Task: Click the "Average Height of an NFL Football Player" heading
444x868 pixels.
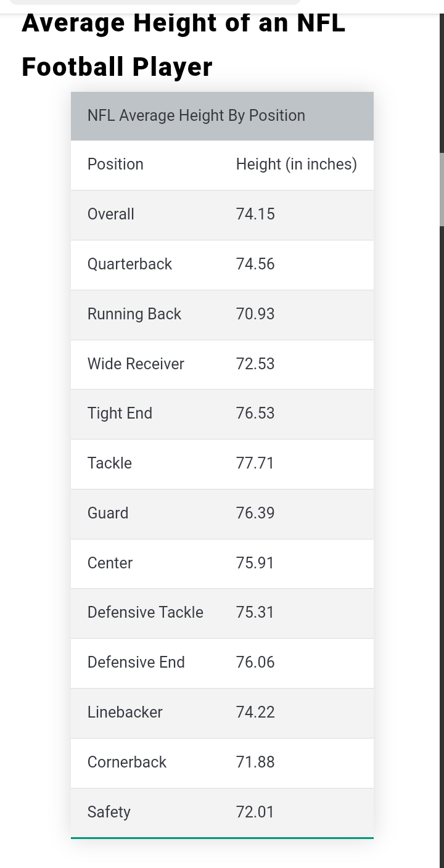Action: click(183, 45)
